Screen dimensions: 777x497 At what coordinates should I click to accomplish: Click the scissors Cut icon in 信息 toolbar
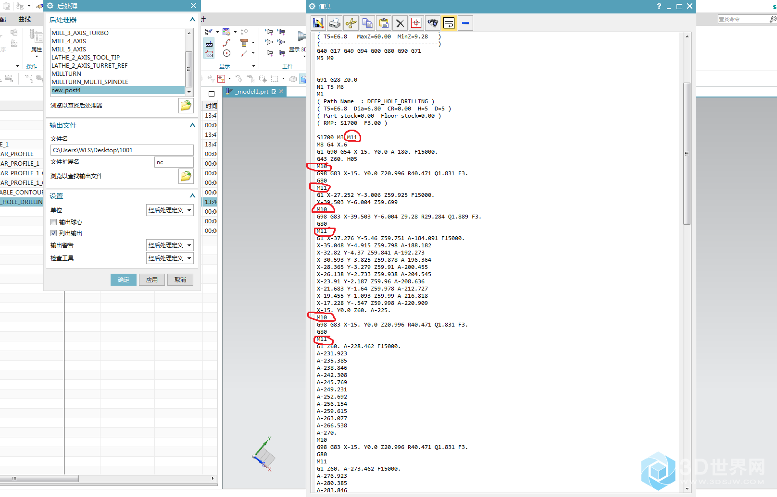click(x=351, y=23)
